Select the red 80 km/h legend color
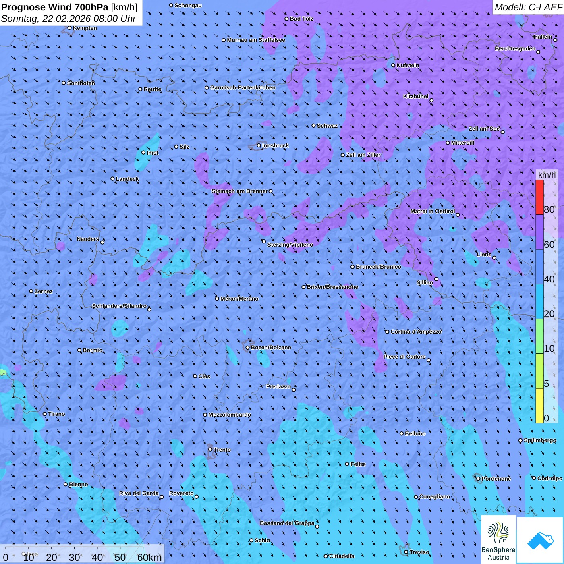The image size is (564, 564). point(539,197)
